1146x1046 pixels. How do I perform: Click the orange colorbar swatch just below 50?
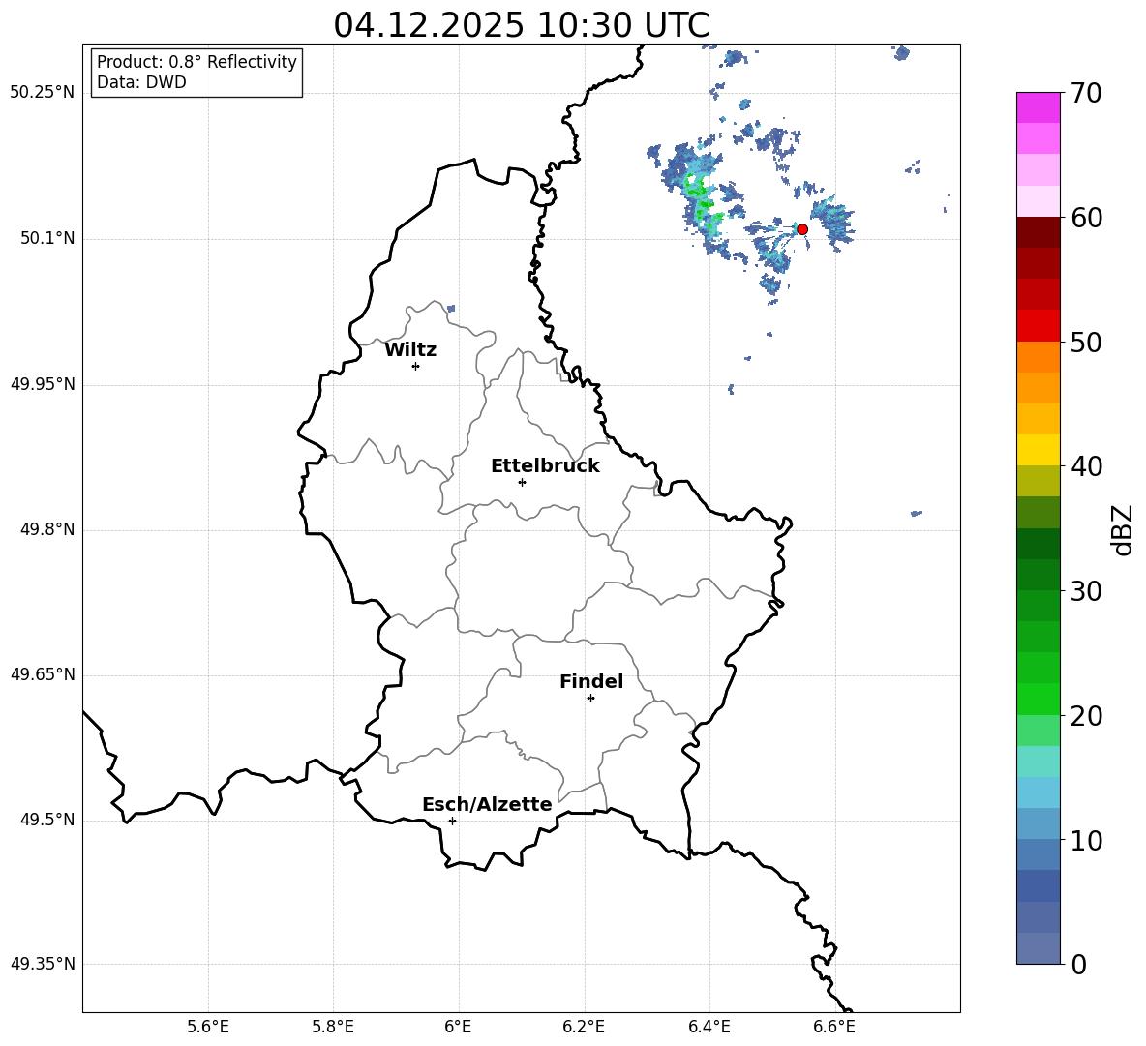(x=1038, y=356)
